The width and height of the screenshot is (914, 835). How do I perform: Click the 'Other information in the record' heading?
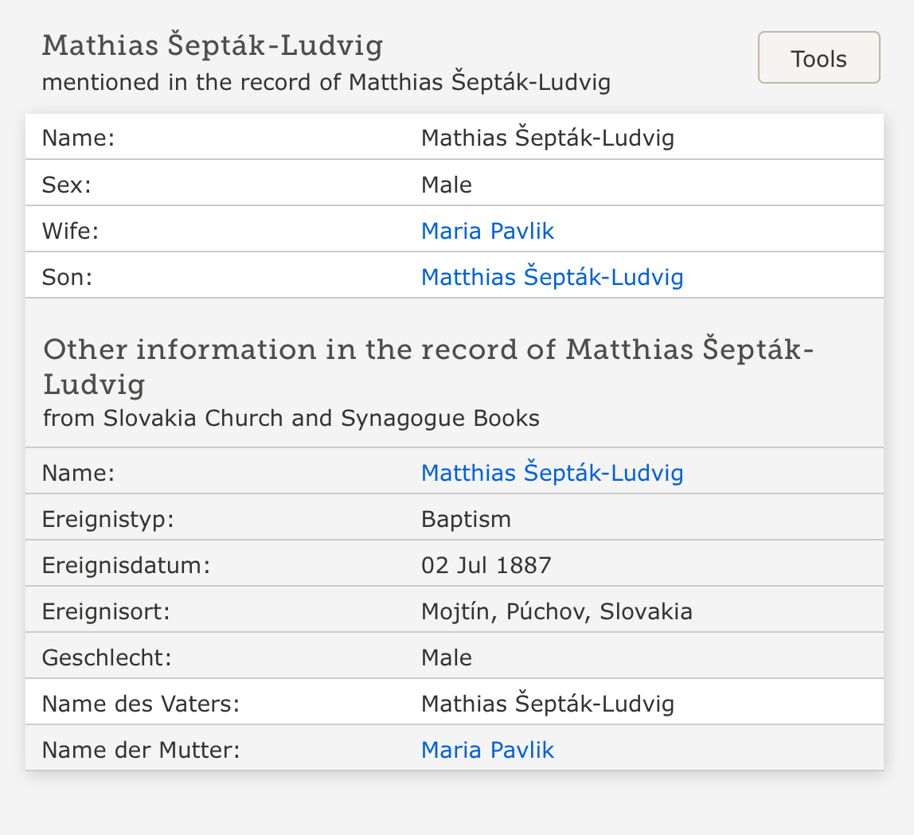pos(428,366)
